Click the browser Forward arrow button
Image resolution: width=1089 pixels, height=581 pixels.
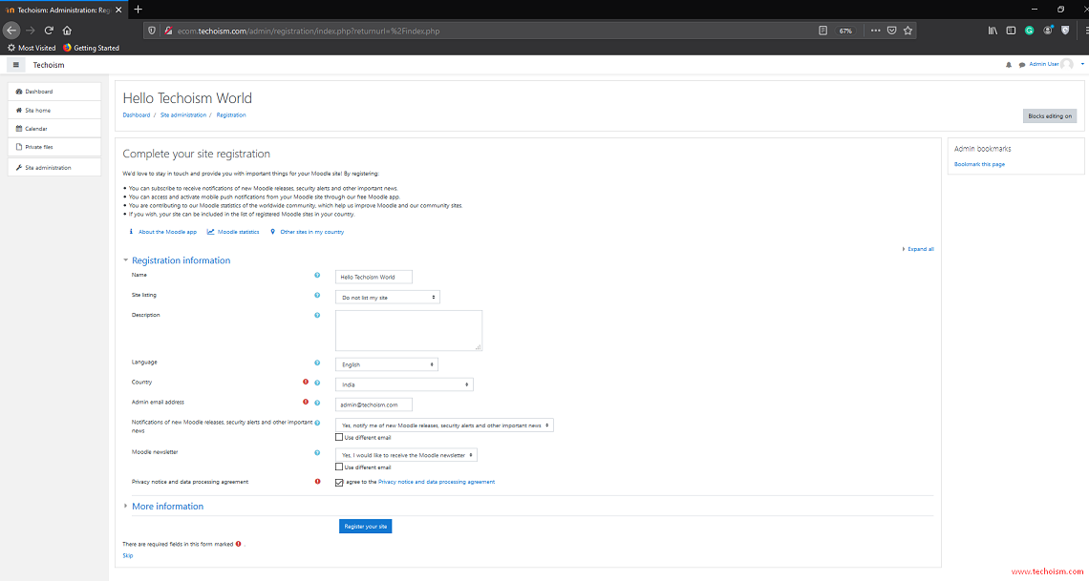(30, 31)
